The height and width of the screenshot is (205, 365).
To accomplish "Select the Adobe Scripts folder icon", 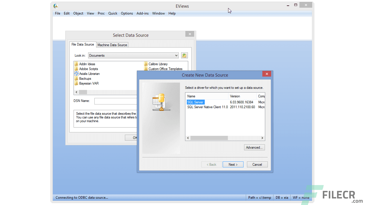I will (x=76, y=69).
